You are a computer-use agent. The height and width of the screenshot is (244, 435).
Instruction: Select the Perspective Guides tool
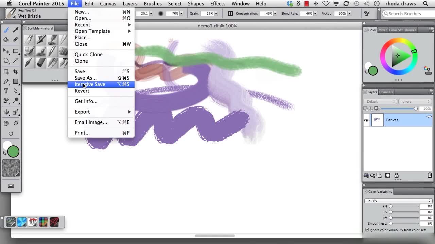click(x=16, y=112)
